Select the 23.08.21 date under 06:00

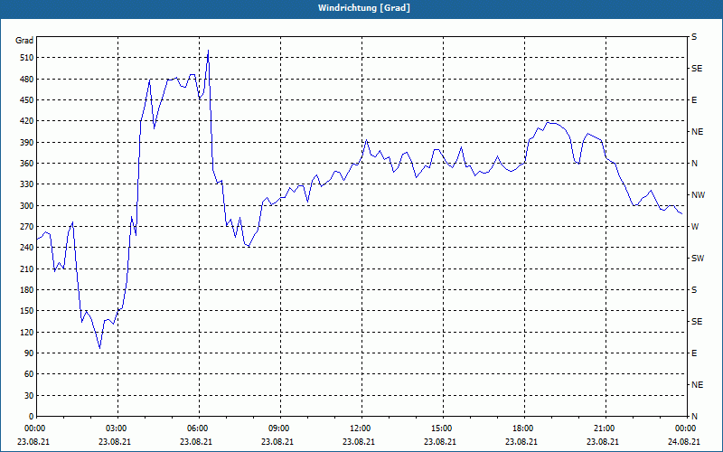point(195,442)
